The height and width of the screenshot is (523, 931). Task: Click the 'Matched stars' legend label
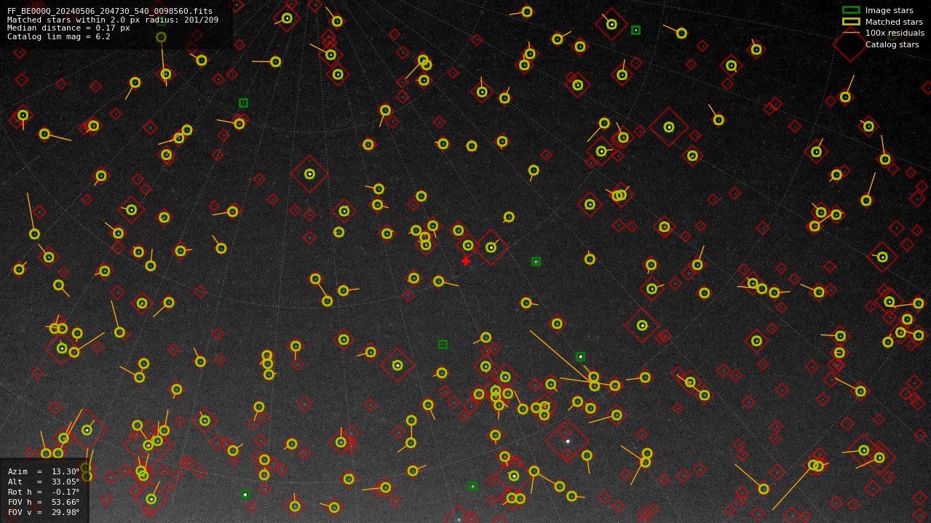[x=894, y=22]
